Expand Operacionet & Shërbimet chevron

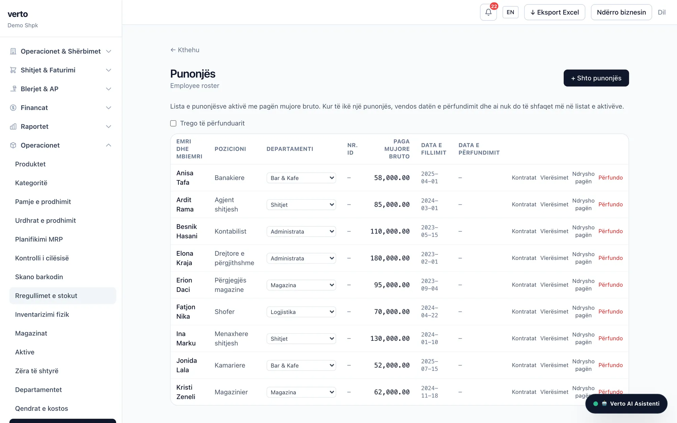(x=109, y=51)
